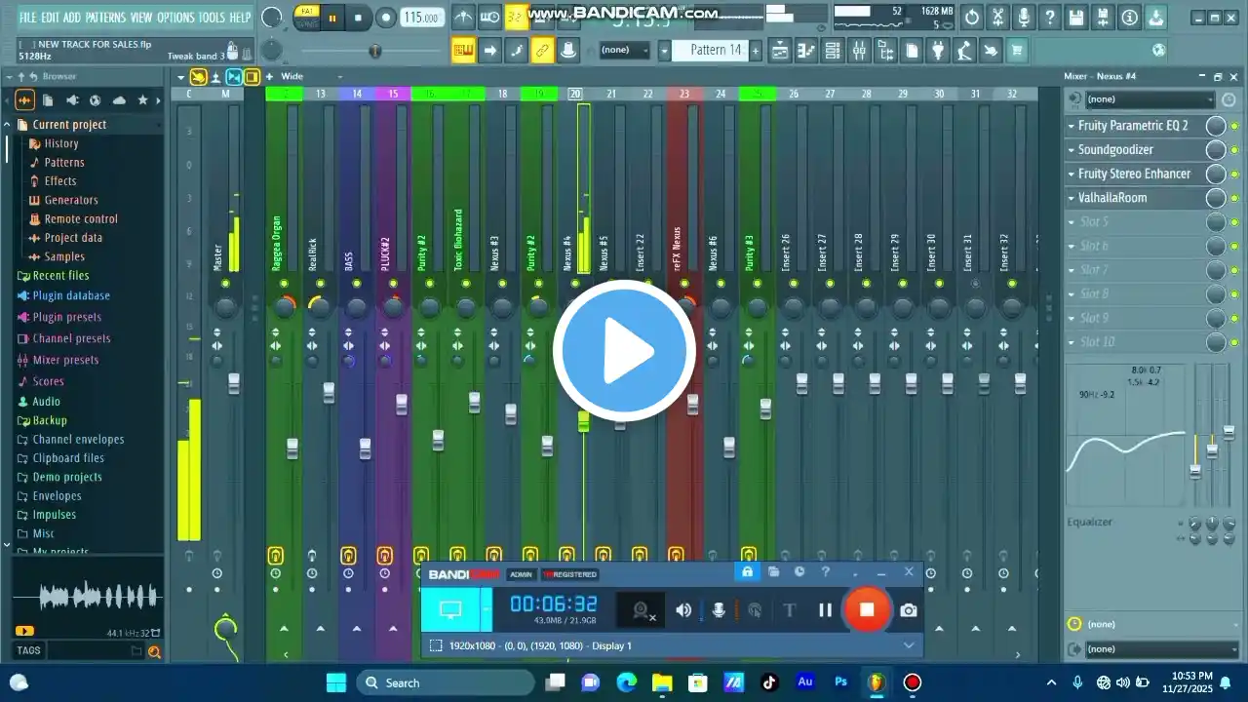Open the plugin picker plug icon

pos(938,51)
